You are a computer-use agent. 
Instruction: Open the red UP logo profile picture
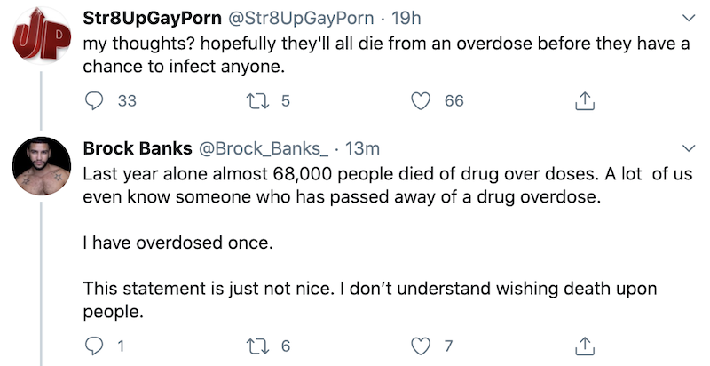click(41, 41)
